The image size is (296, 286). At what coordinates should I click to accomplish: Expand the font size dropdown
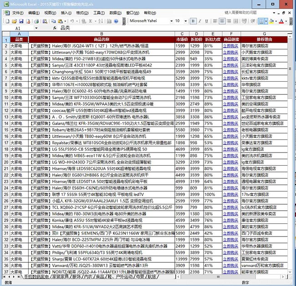(184, 21)
